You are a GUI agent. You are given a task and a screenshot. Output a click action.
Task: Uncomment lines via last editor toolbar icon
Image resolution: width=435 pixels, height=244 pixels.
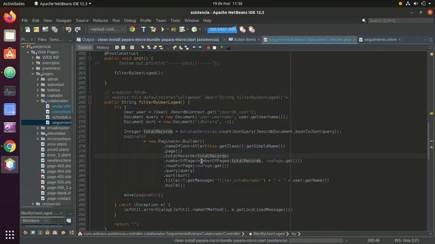coord(228,48)
